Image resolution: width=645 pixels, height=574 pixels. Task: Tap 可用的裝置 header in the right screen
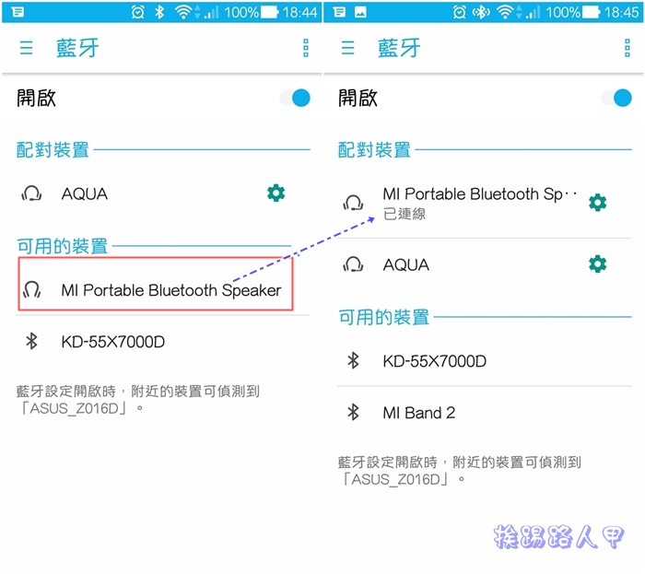pyautogui.click(x=384, y=317)
